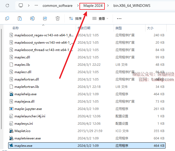
Task: Click the mapletviewer.exe application icon
Action: click(x=11, y=138)
